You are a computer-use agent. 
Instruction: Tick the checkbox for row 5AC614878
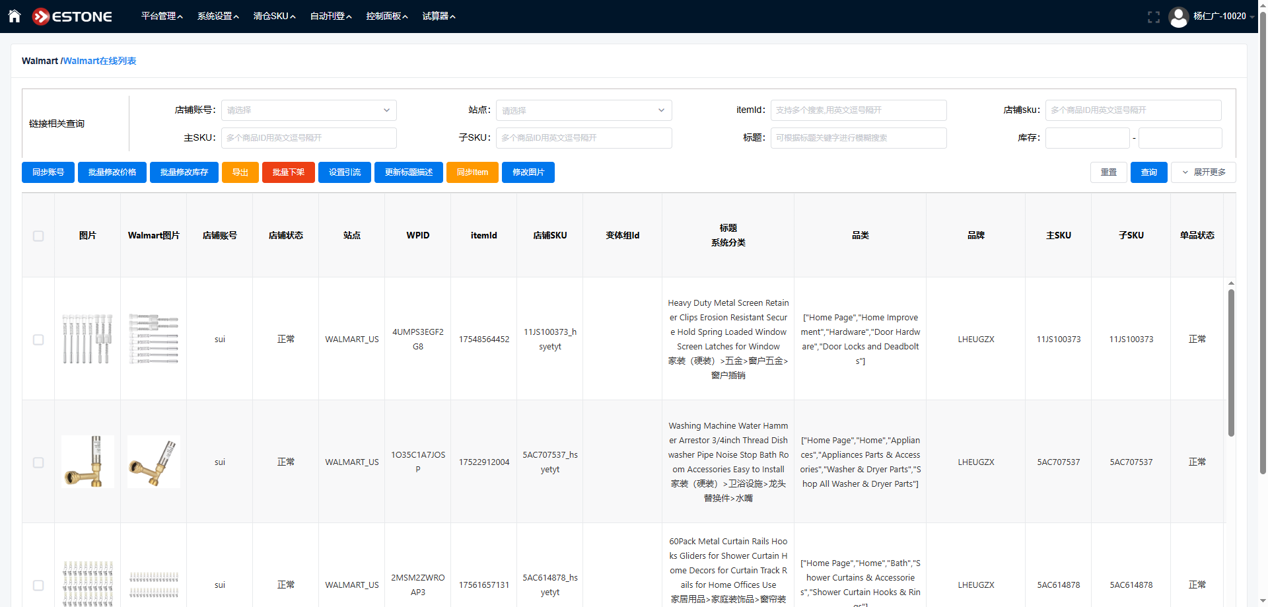(38, 585)
